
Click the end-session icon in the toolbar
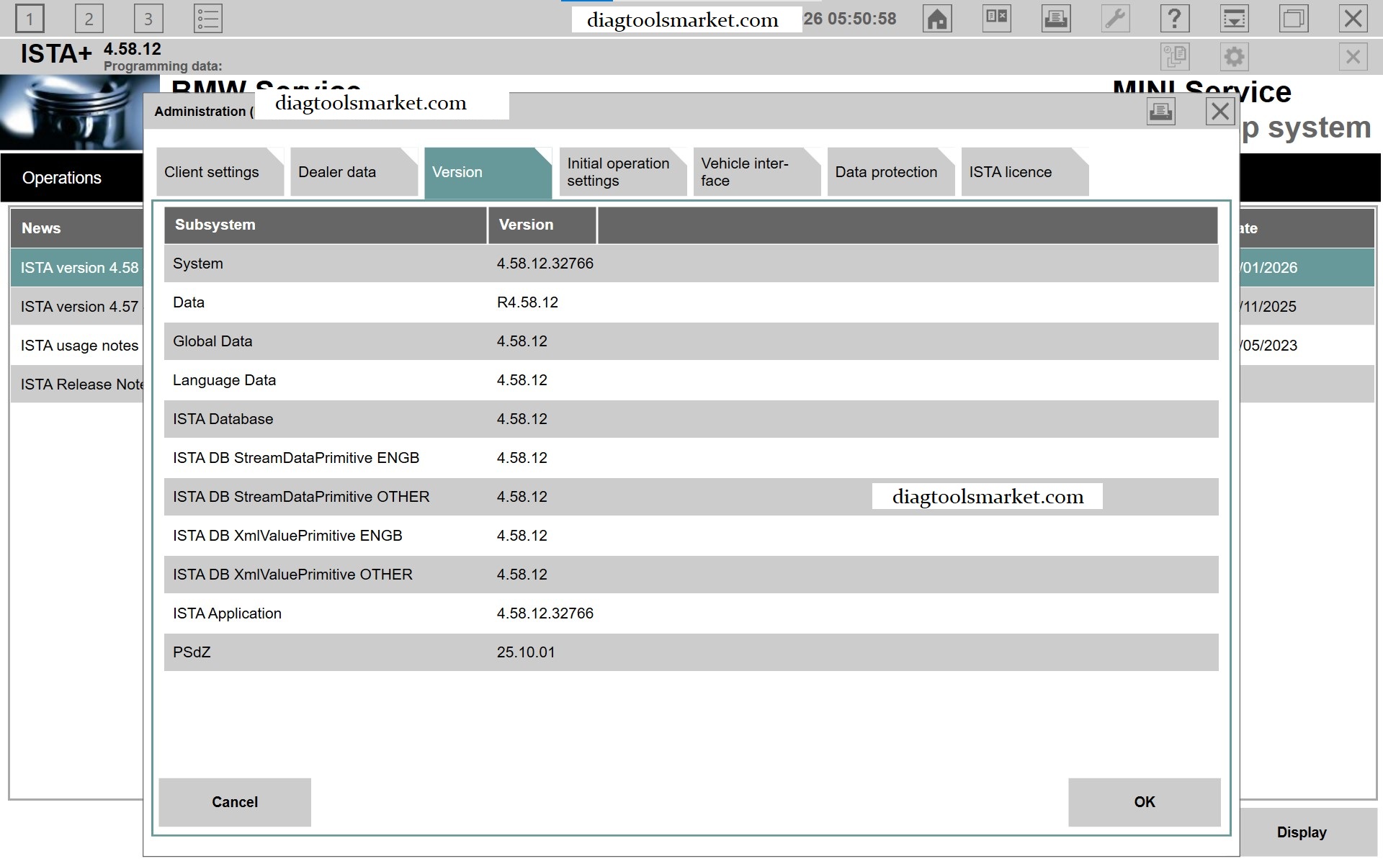tap(996, 19)
